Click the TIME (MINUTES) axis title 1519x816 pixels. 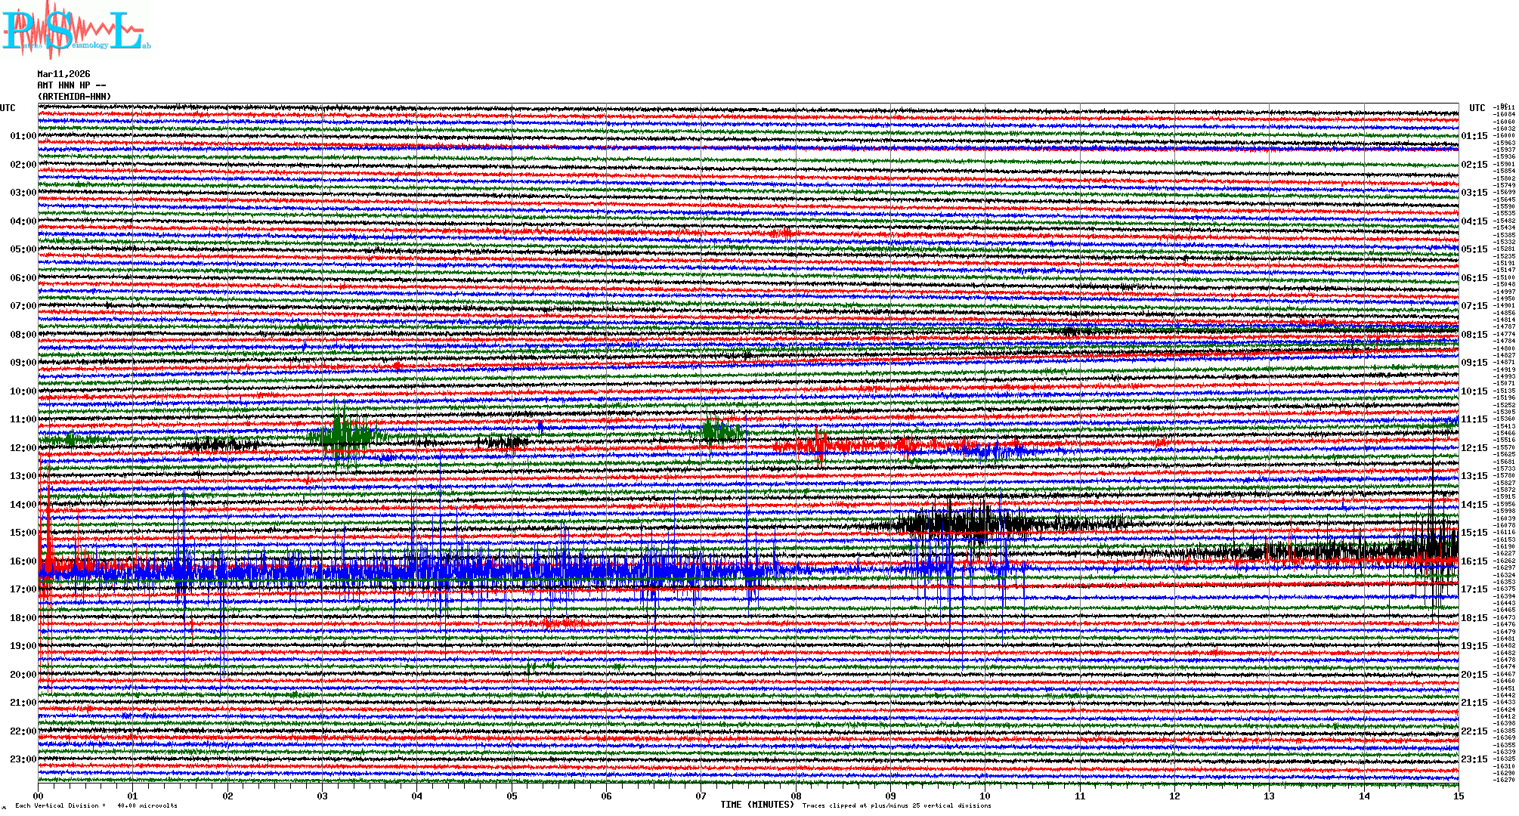click(757, 805)
